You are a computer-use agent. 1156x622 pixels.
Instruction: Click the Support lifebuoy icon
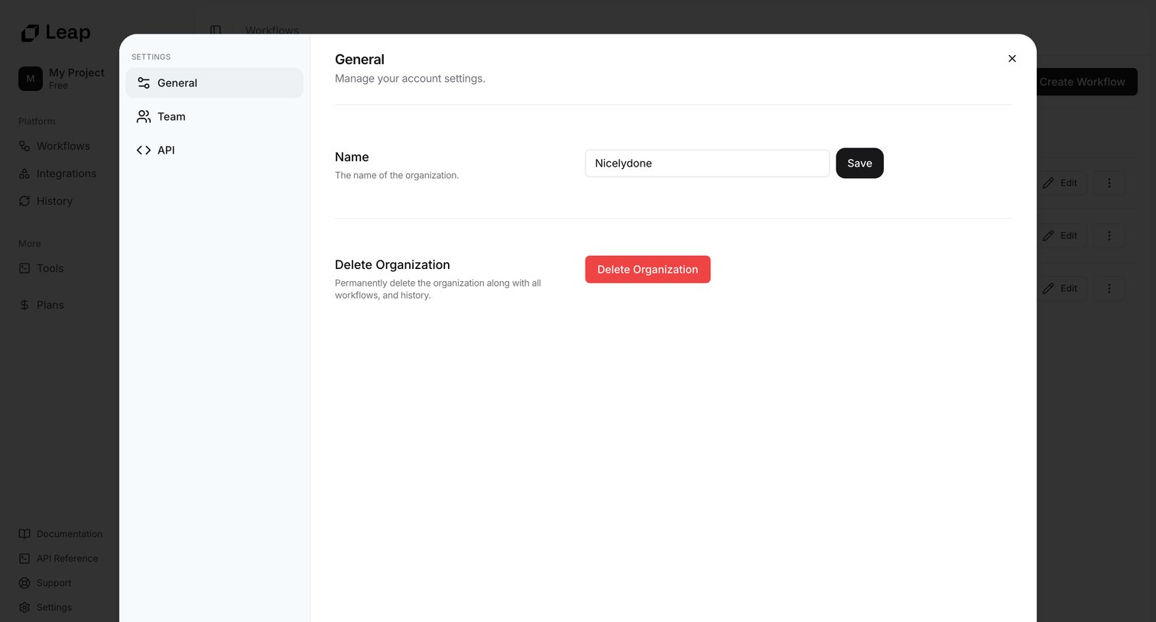point(24,583)
